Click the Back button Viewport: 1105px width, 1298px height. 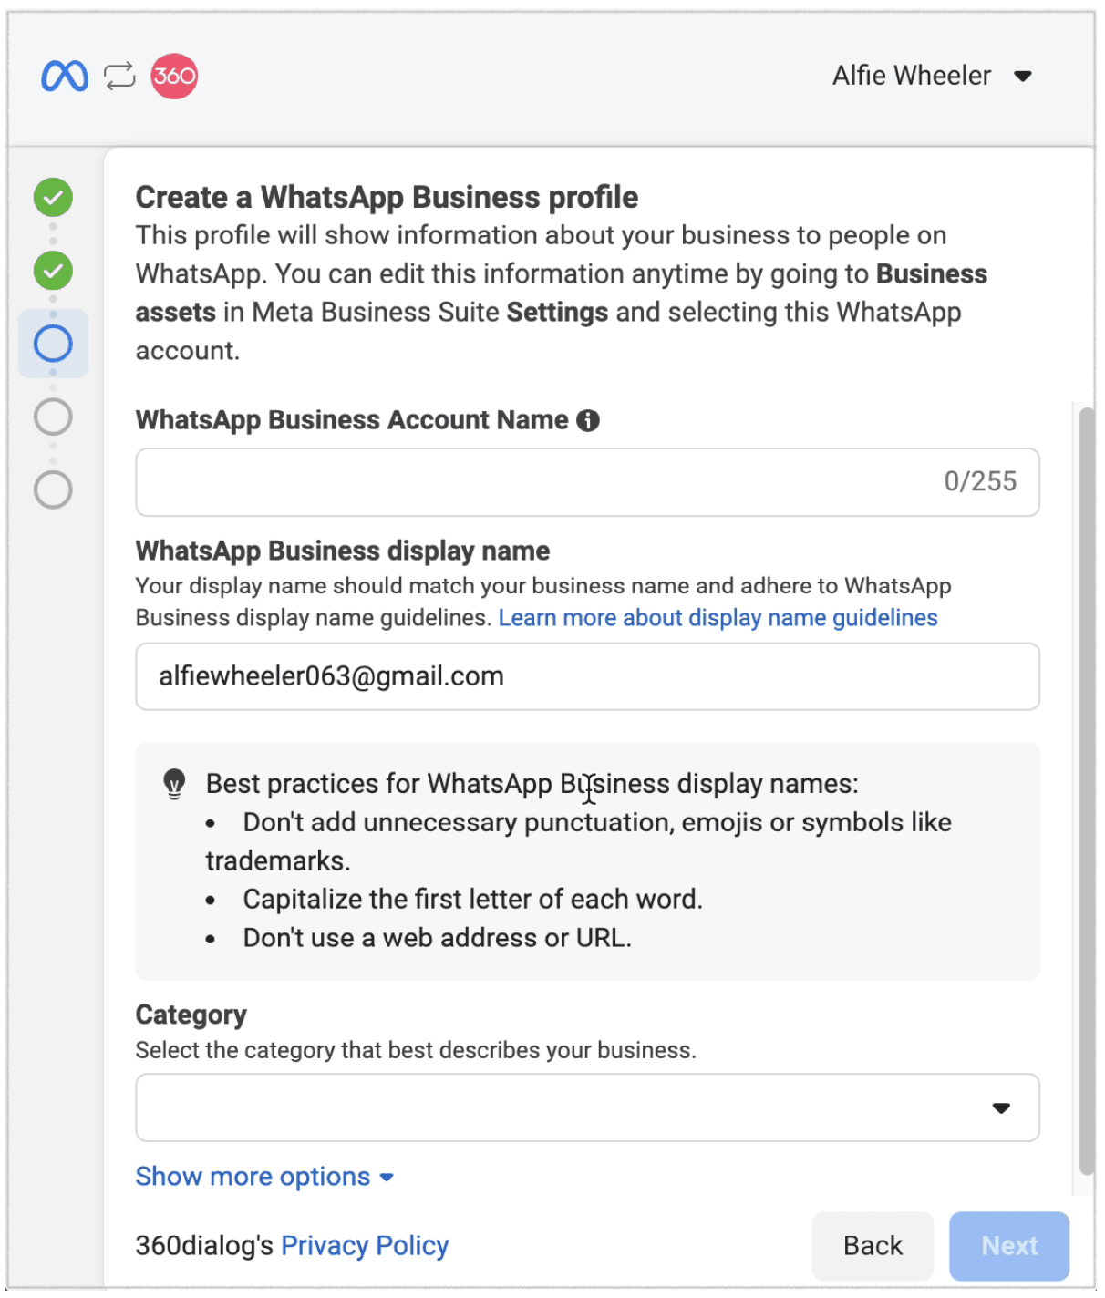(x=873, y=1246)
